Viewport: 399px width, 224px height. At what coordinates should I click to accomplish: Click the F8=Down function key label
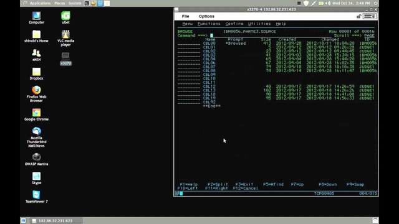[x=328, y=185]
